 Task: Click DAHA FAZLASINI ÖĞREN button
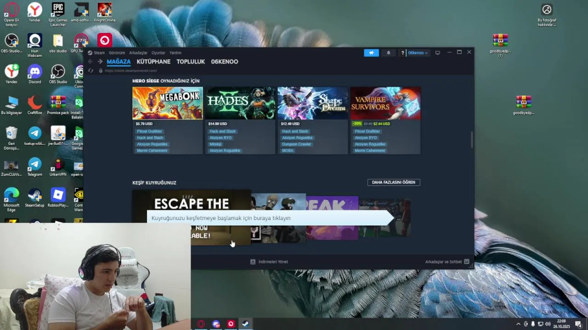[394, 182]
